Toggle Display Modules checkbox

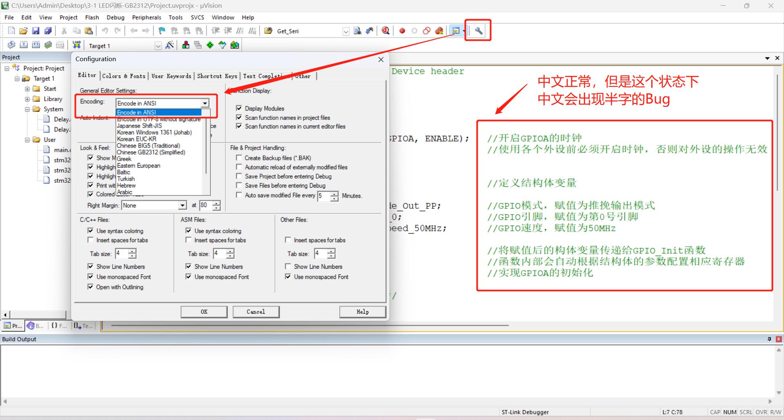pos(239,108)
